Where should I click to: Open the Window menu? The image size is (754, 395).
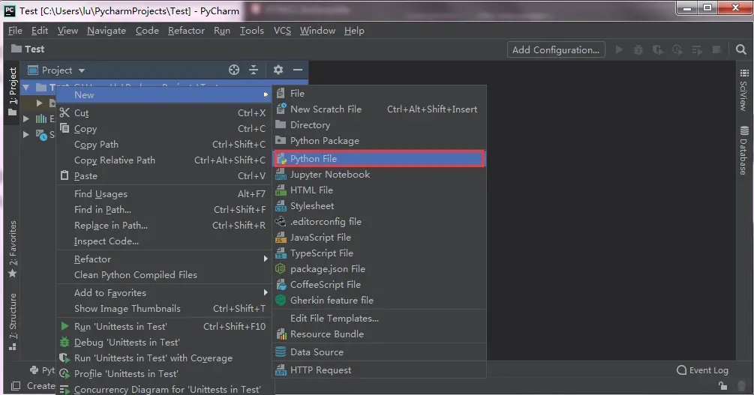tap(317, 30)
